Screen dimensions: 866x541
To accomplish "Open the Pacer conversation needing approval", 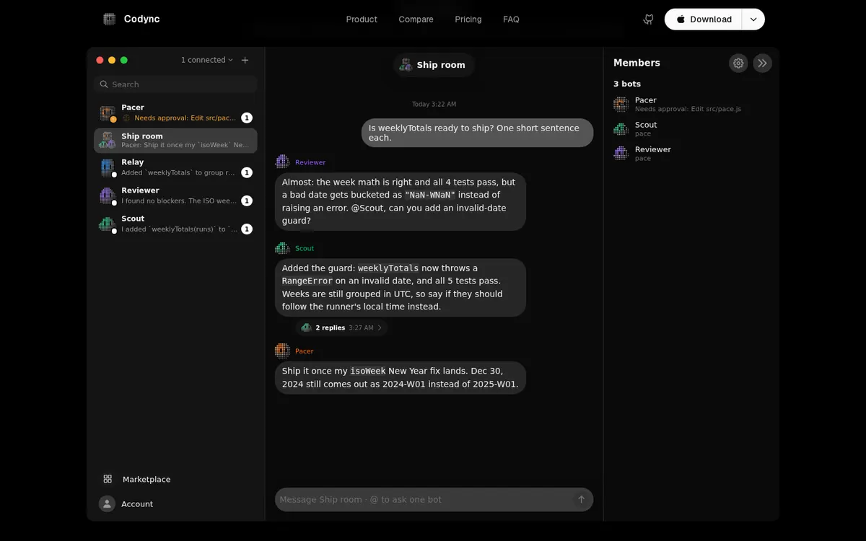I will (x=175, y=113).
